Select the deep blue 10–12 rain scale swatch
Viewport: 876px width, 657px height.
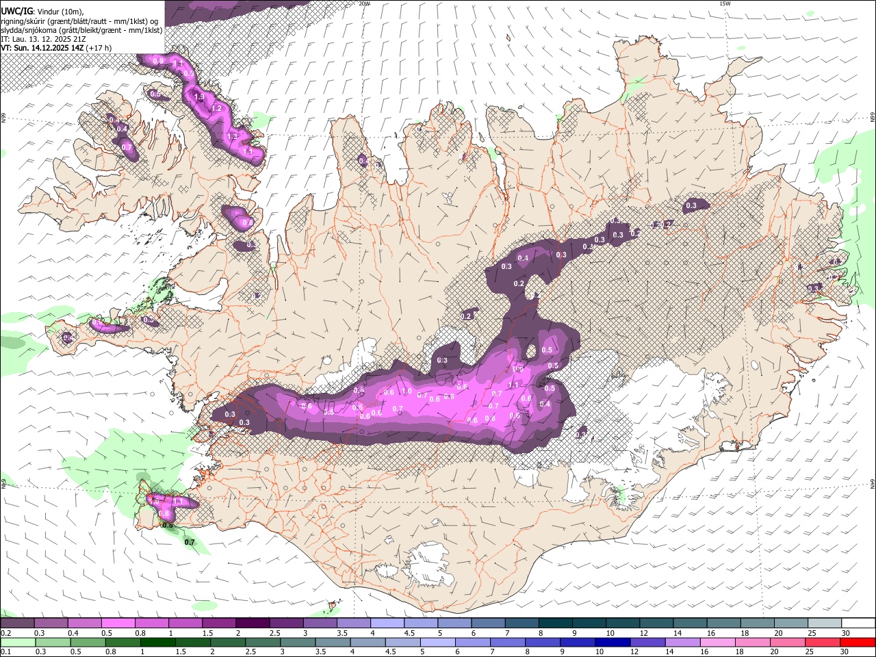(x=613, y=642)
